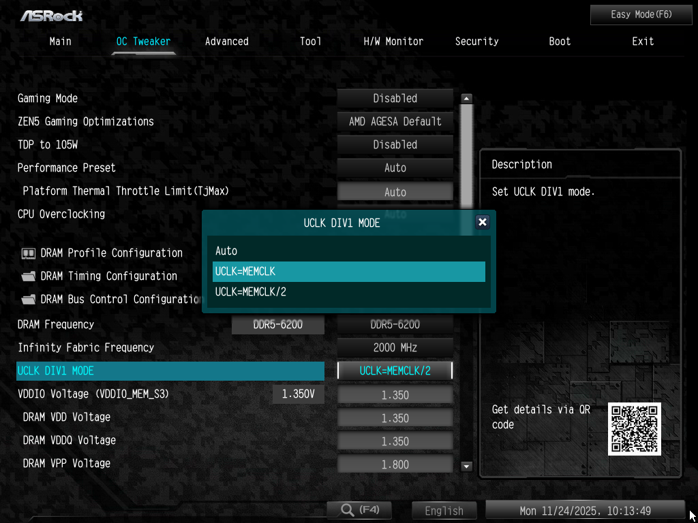This screenshot has width=698, height=523.
Task: Switch to the Advanced tab
Action: 226,42
